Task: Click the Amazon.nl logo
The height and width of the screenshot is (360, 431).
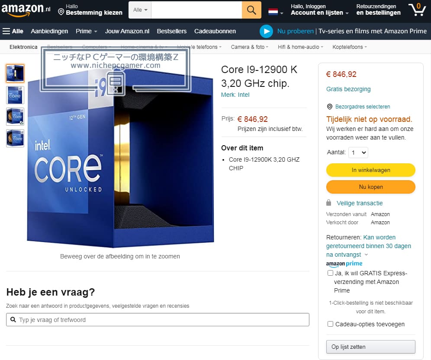Action: [x=26, y=10]
